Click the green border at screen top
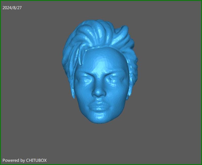This screenshot has width=202, height=165. (101, 1)
